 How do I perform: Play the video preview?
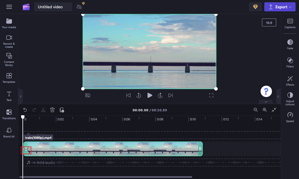click(150, 95)
